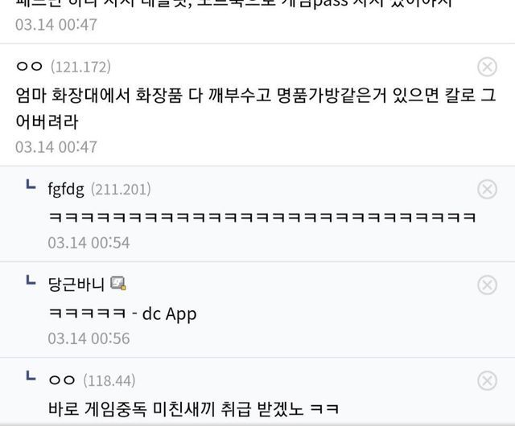Click the 엄마 화장대에서 comment text
Viewport: 515px width, 426px height.
tap(256, 109)
